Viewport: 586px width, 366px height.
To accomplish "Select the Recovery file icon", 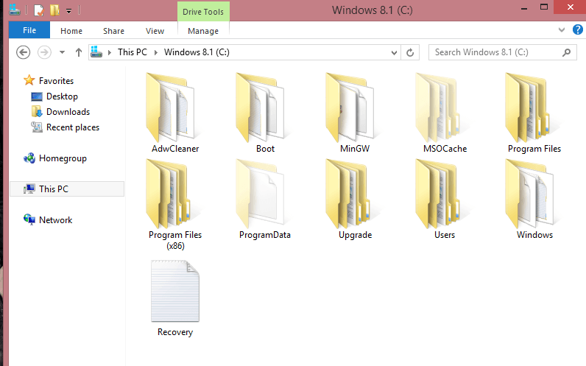I will [174, 292].
